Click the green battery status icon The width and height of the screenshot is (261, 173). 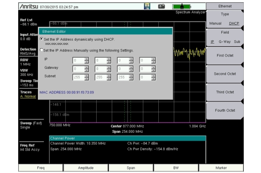coord(182,7)
